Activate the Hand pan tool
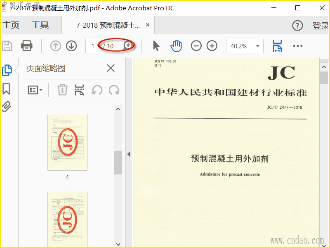The height and width of the screenshot is (248, 330). tap(176, 46)
